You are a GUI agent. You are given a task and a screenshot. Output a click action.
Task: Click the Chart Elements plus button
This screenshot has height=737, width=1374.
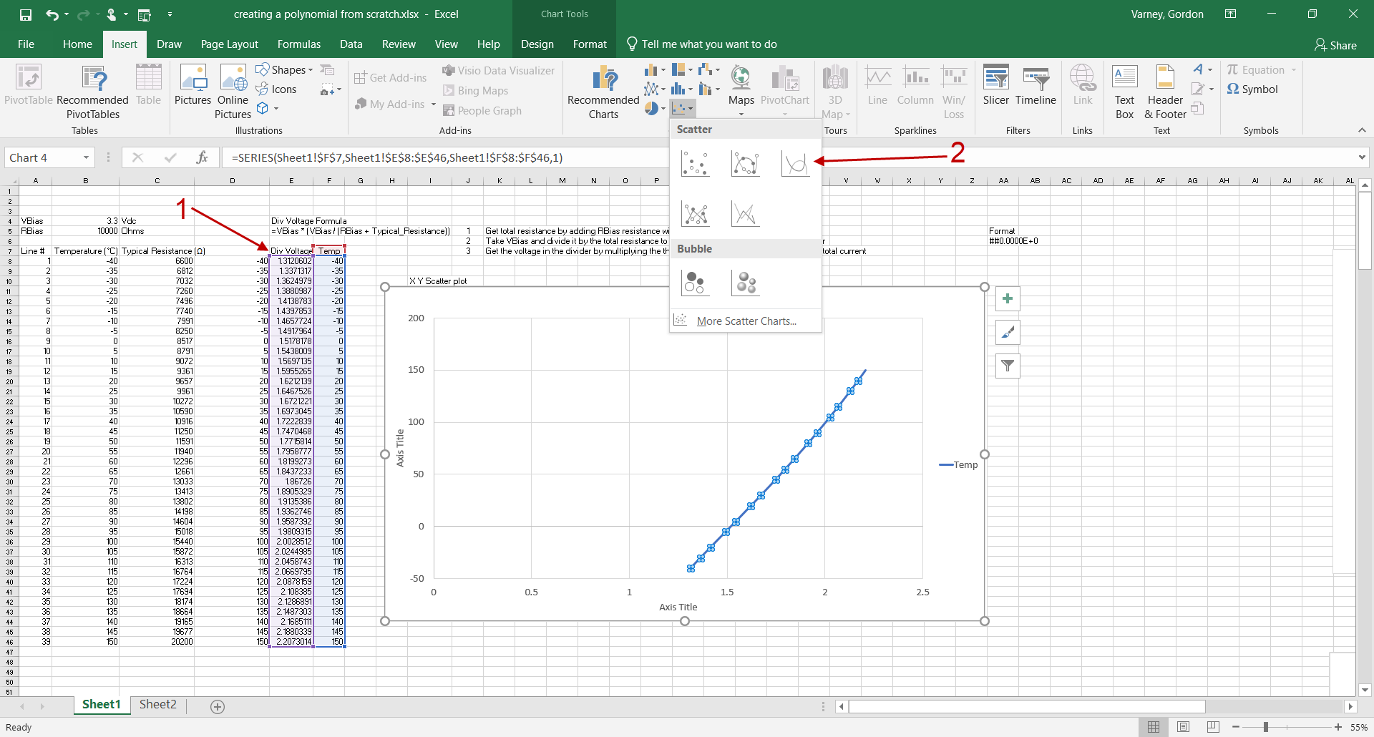1008,299
